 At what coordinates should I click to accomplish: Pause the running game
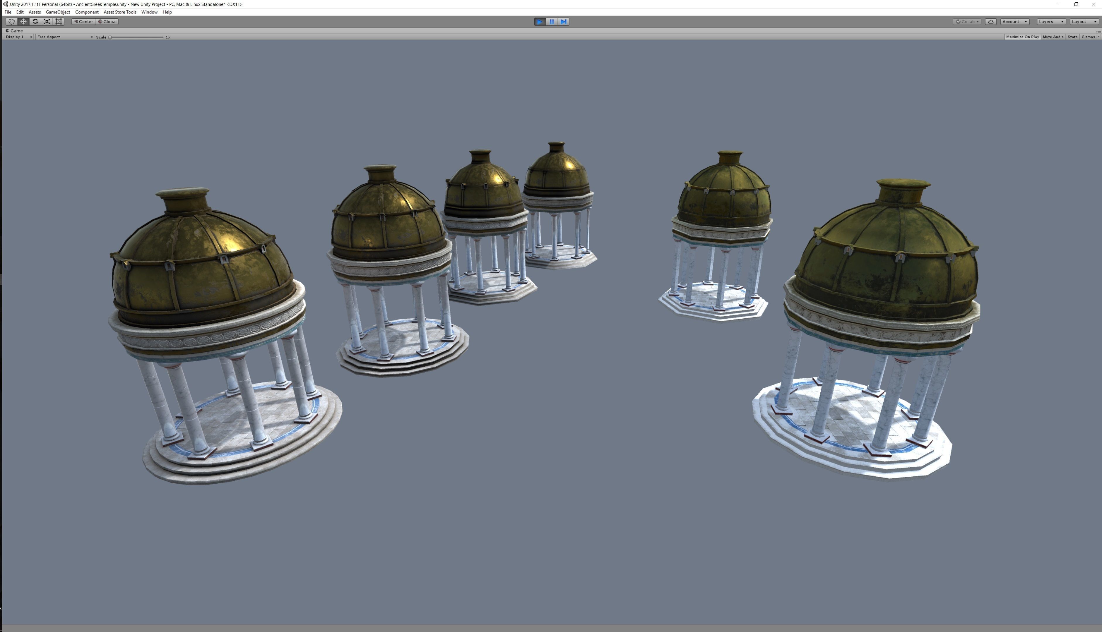[551, 22]
